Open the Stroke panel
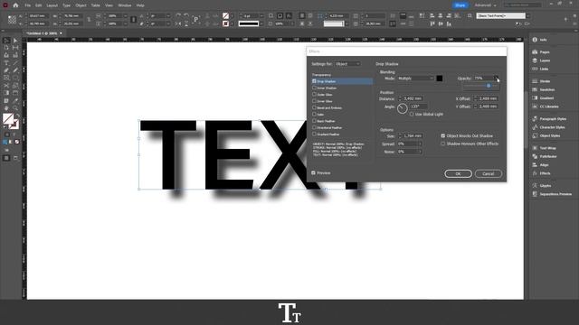This screenshot has width=579, height=325. pyautogui.click(x=541, y=81)
